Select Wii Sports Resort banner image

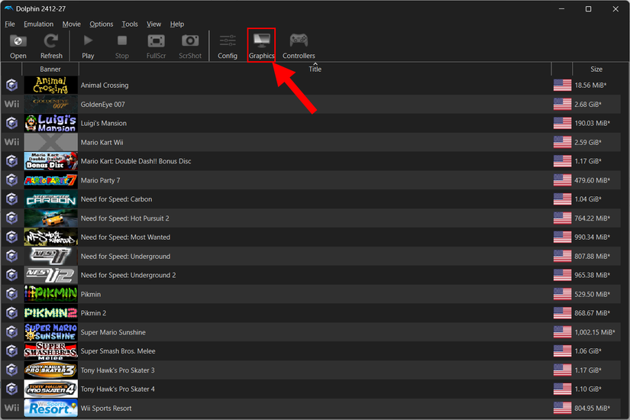(50, 408)
